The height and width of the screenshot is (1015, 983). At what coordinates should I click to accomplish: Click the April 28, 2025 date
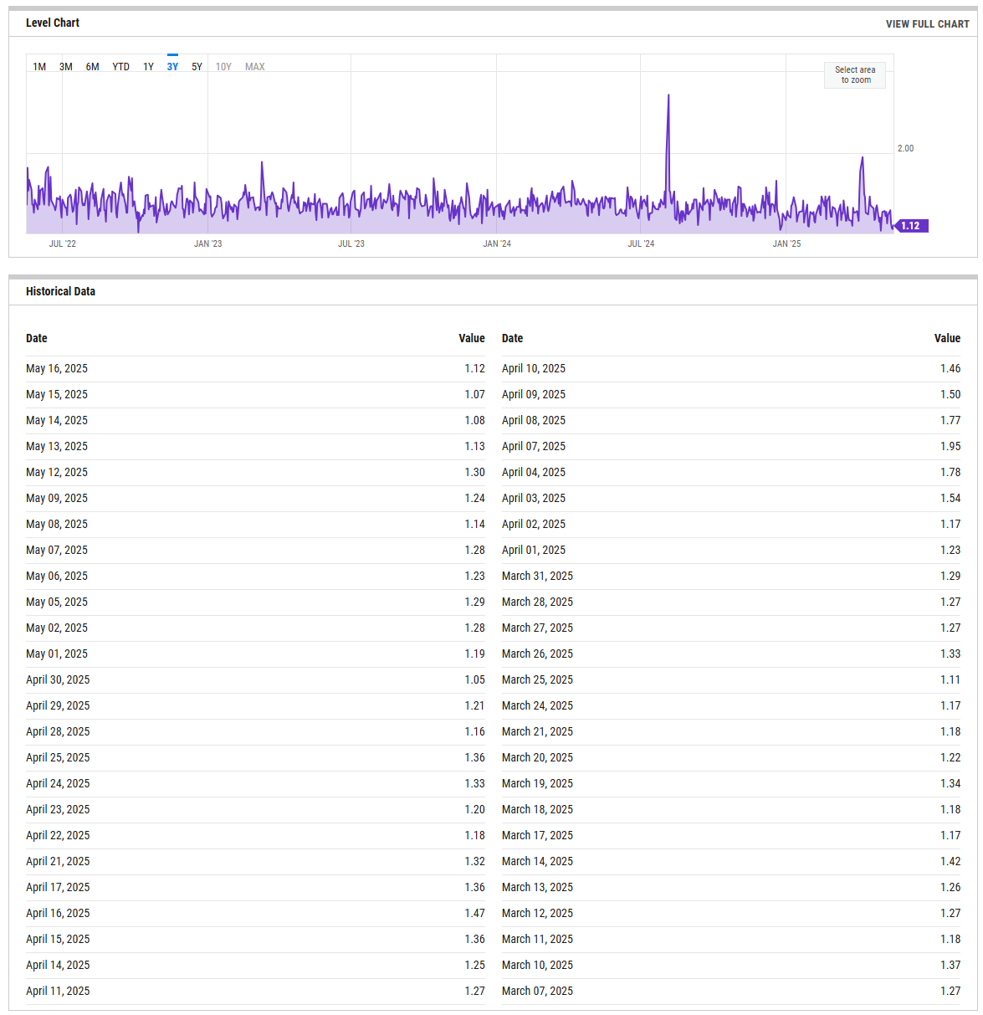coord(58,732)
